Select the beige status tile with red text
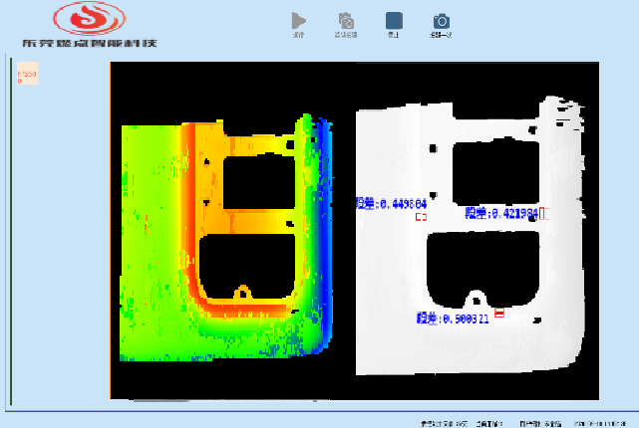This screenshot has height=428, width=639. [x=27, y=74]
